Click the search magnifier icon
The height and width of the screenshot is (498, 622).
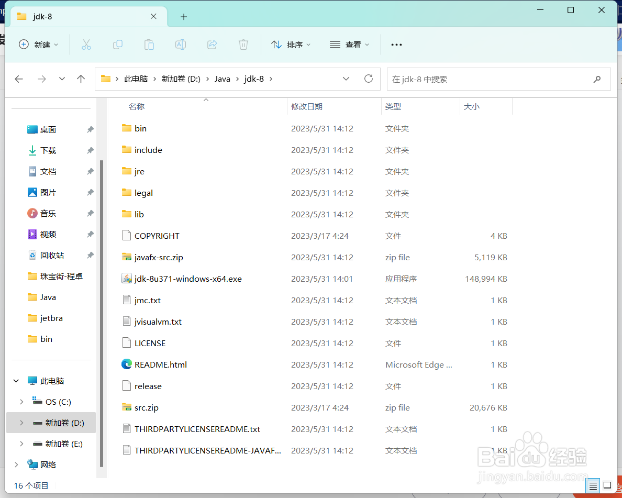597,80
